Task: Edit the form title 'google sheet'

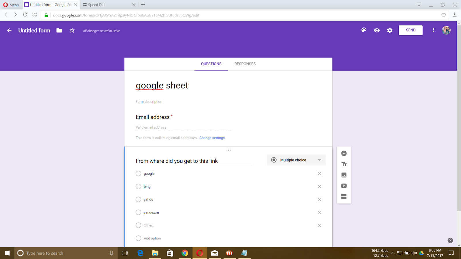Action: coord(162,85)
